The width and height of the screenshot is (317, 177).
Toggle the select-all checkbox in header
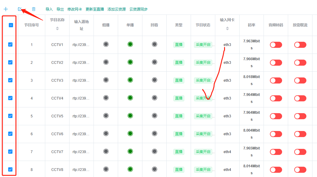click(x=11, y=25)
